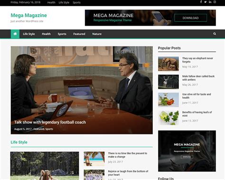Screen dimensions: 225x180
Task: Click the June 11, 2017 post date
Action: click(x=190, y=103)
